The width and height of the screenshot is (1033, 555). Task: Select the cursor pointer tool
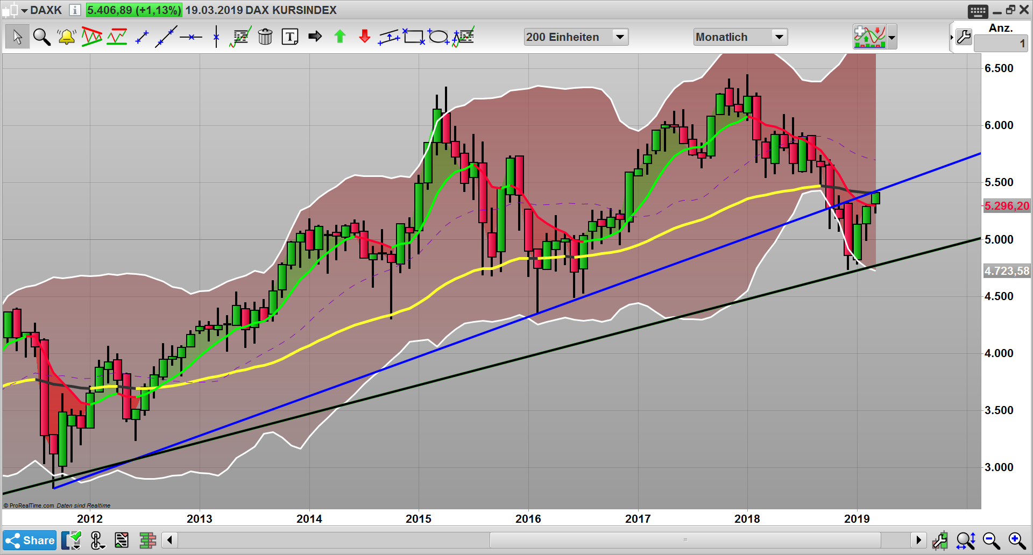pos(17,37)
